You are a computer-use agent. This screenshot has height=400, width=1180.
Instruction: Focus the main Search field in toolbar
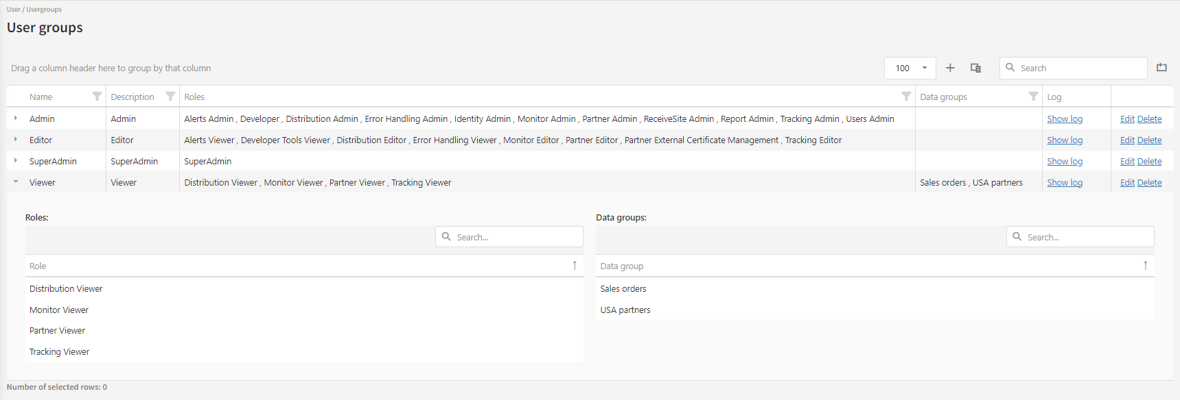[1079, 68]
